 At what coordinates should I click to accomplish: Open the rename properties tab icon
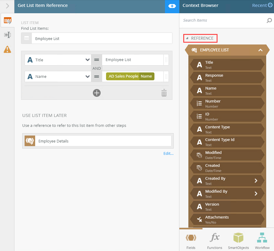coord(8,35)
